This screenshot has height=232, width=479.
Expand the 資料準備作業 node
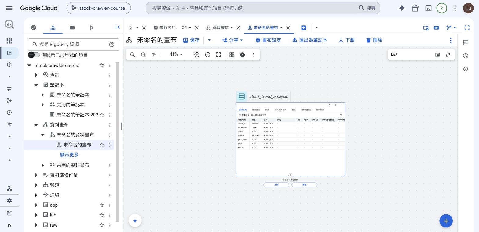tap(36, 175)
